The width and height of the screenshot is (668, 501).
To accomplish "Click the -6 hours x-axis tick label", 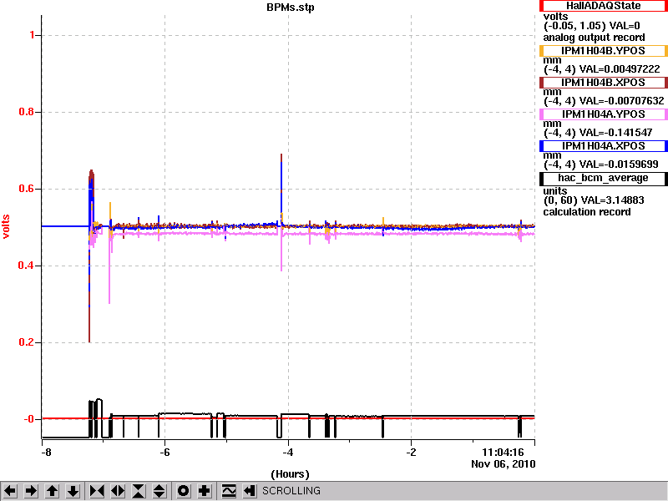I will click(164, 453).
